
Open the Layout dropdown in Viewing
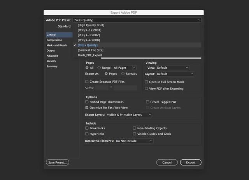point(175,74)
